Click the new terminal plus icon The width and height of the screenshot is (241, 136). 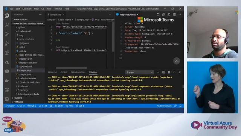coord(158,72)
